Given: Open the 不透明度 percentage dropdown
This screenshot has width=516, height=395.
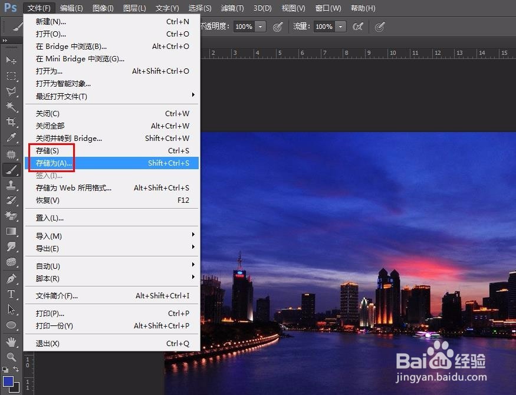Looking at the screenshot, I should (x=260, y=27).
